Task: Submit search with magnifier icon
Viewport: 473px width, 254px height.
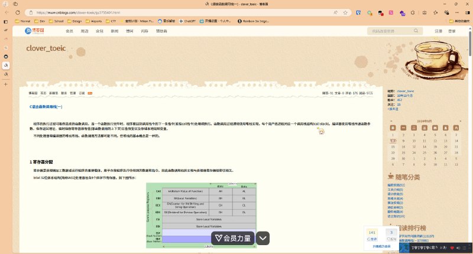Action: 416,31
